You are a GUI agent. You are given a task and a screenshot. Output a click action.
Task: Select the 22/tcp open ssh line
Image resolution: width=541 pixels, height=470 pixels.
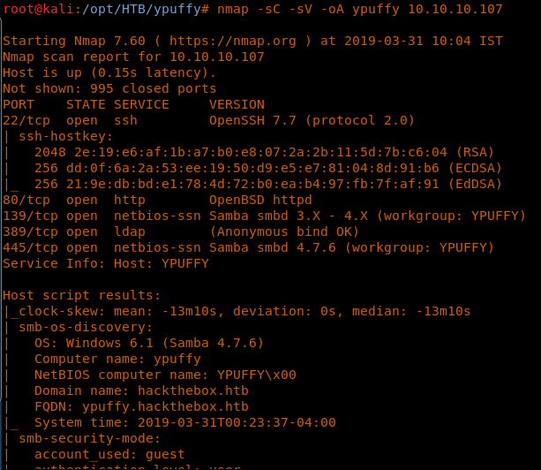tap(208, 121)
